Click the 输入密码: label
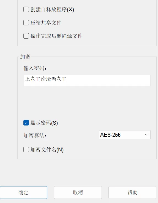Viewport: 158px width, 203px height. (35, 68)
